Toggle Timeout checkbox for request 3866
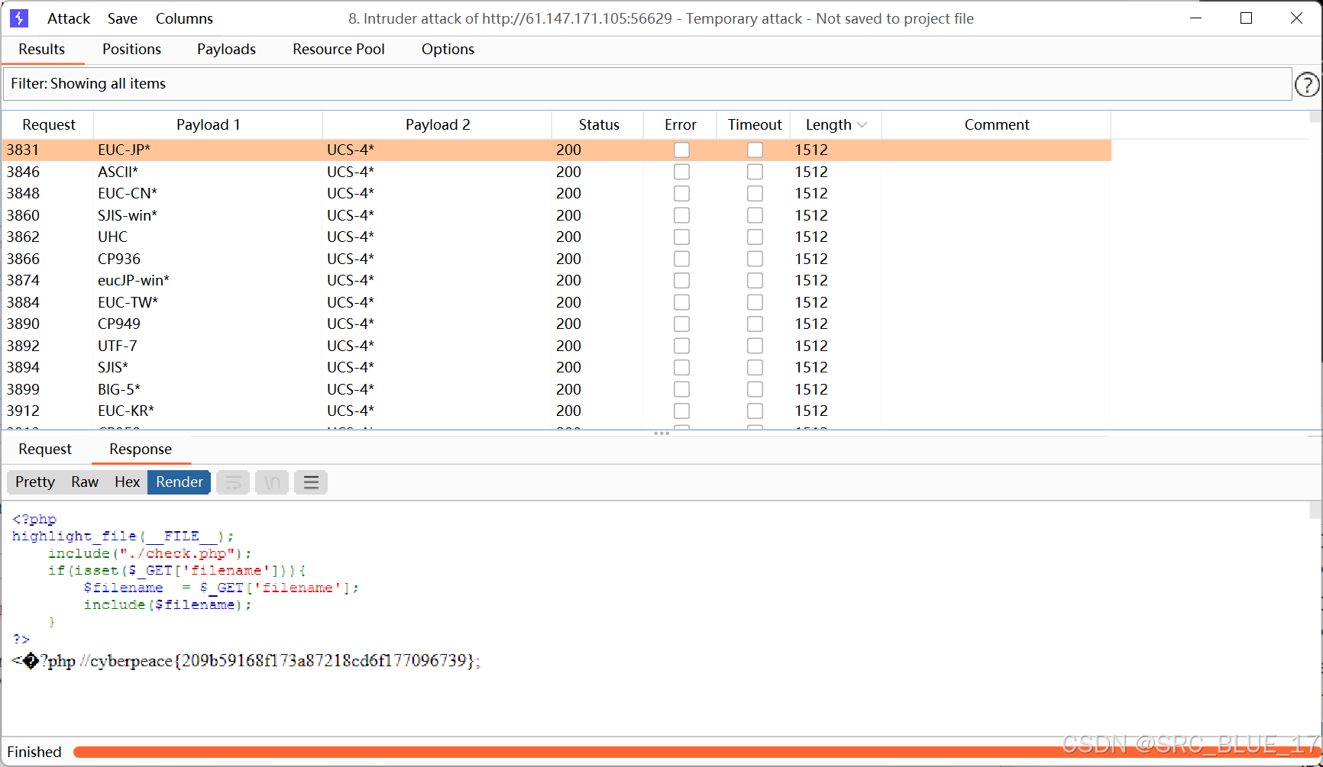 pyautogui.click(x=755, y=259)
